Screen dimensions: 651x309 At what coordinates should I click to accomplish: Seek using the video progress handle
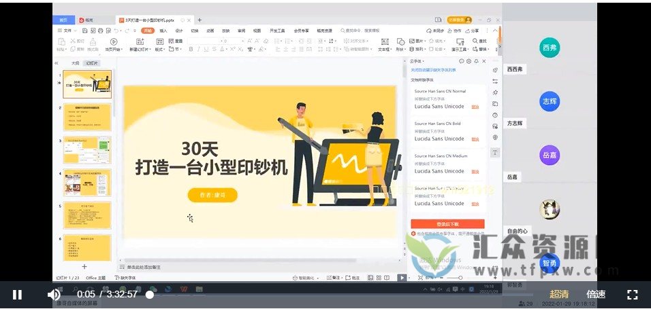[x=150, y=295]
